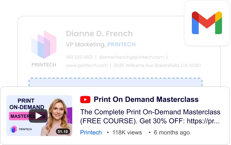Click the Dianne D. French name

(x=99, y=34)
